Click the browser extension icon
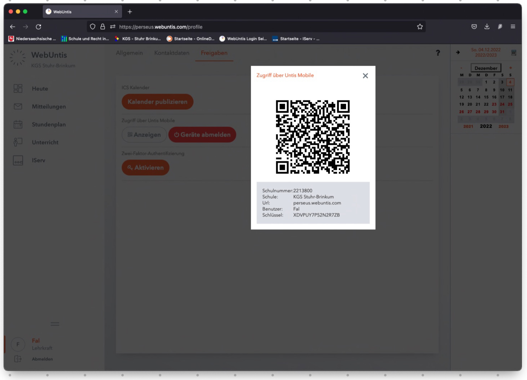Screen dimensions: 527x380 click(500, 27)
